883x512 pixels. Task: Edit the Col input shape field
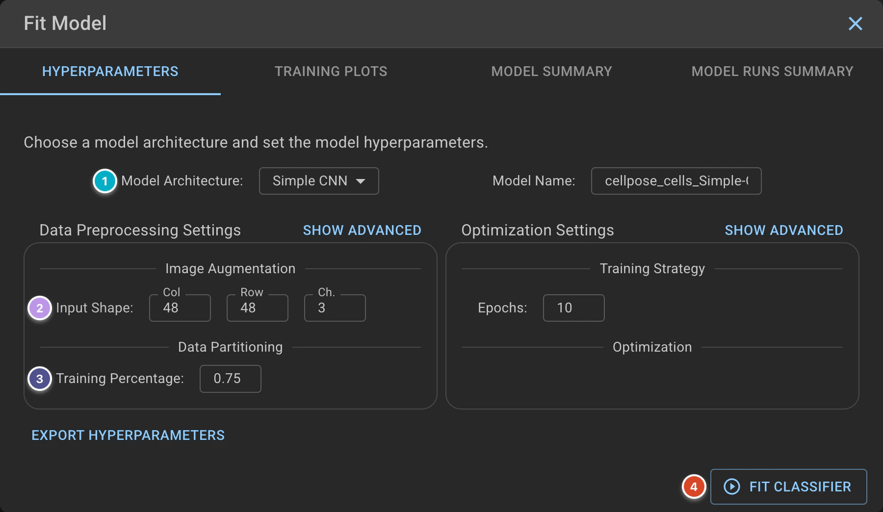tap(180, 308)
